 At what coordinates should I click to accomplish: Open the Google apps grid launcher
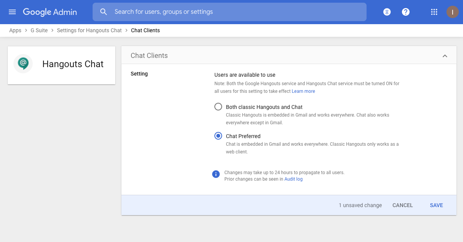(434, 12)
